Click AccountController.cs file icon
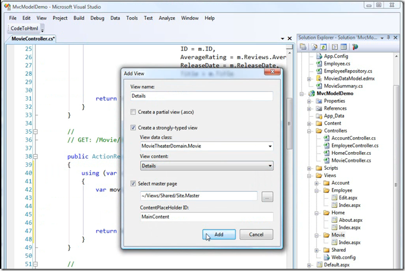 (327, 138)
